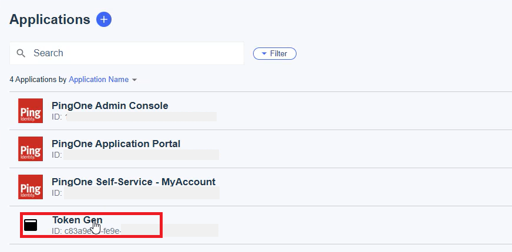
Task: Click the magnifying glass search icon
Action: [x=21, y=53]
